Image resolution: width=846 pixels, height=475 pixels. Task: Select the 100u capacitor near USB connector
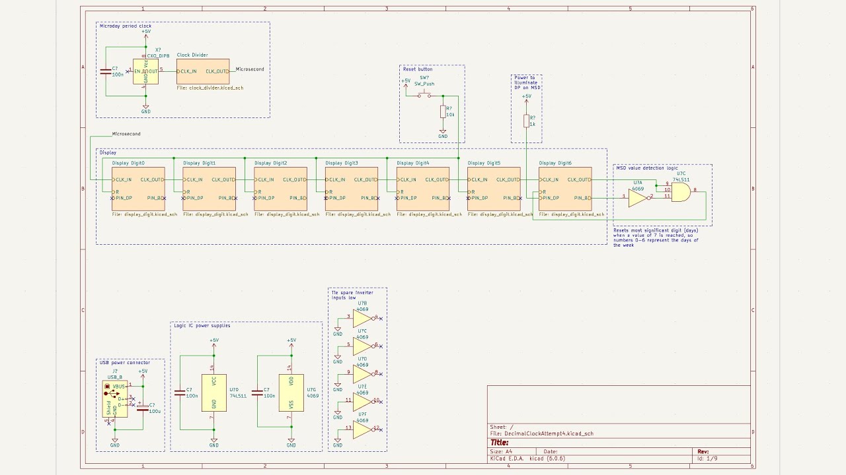(143, 407)
